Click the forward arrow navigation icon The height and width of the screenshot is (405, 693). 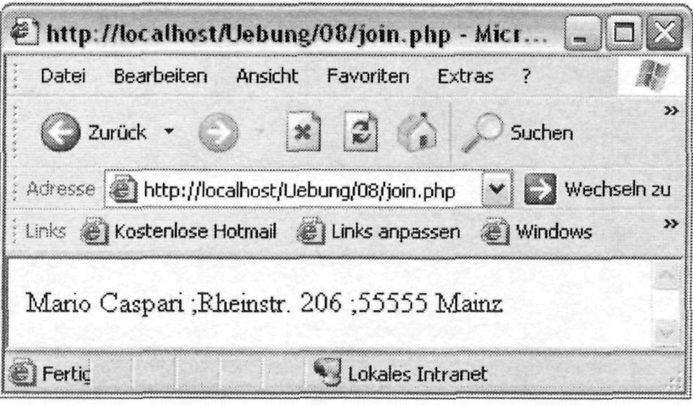218,132
